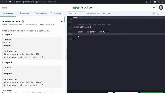The width and height of the screenshot is (165, 93).
Task: Click 'Binary representation is '1000'' text
Action: pos(23,82)
